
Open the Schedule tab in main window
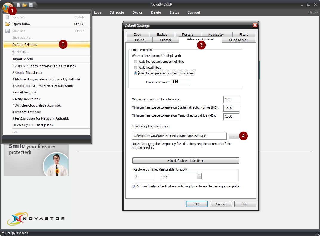click(x=117, y=12)
